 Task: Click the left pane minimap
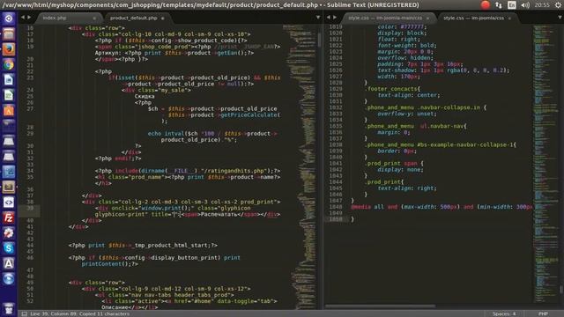pyautogui.click(x=299, y=166)
